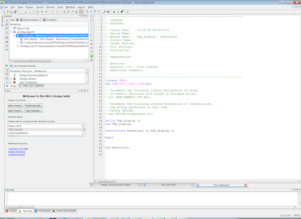Select the VGA_display - Behavioral hierarchy row
Image resolution: width=301 pixels, height=219 pixels.
click(x=54, y=39)
